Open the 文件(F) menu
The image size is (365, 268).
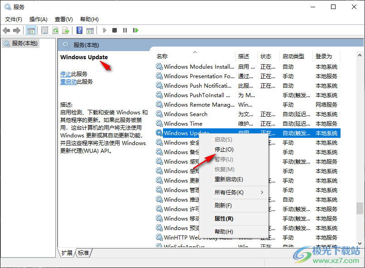point(14,19)
